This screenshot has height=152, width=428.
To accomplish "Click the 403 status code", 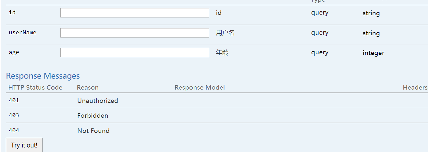I will (14, 115).
